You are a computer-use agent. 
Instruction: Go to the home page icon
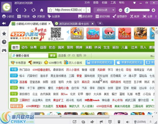[42, 10]
